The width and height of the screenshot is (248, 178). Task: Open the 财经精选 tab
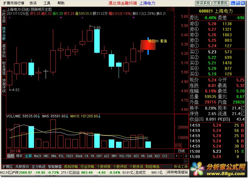pyautogui.click(x=152, y=166)
